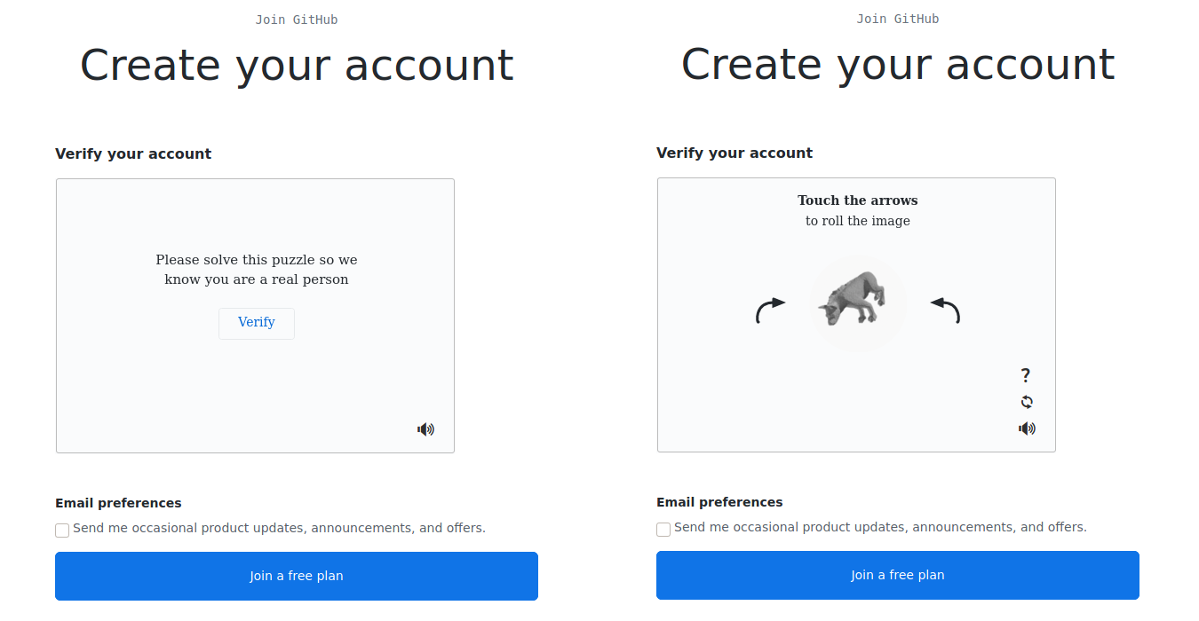Enable email offers checkbox under arrow puzzle
Image resolution: width=1199 pixels, height=621 pixels.
pyautogui.click(x=663, y=530)
